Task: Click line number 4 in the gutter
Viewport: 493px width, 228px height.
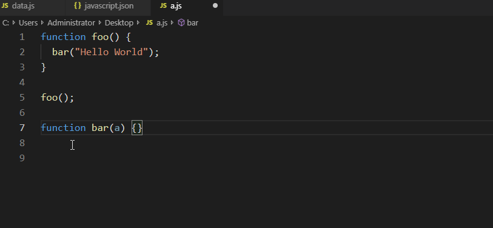Action: pyautogui.click(x=22, y=82)
